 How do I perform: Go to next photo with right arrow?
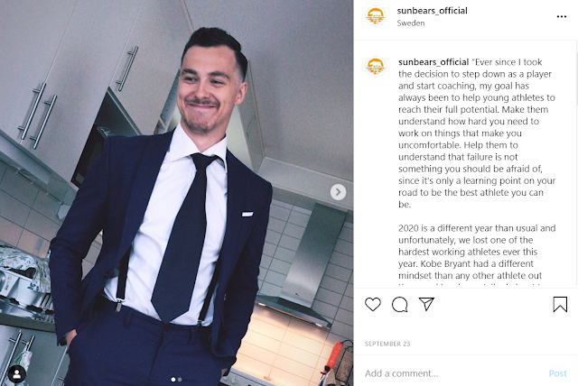point(338,192)
